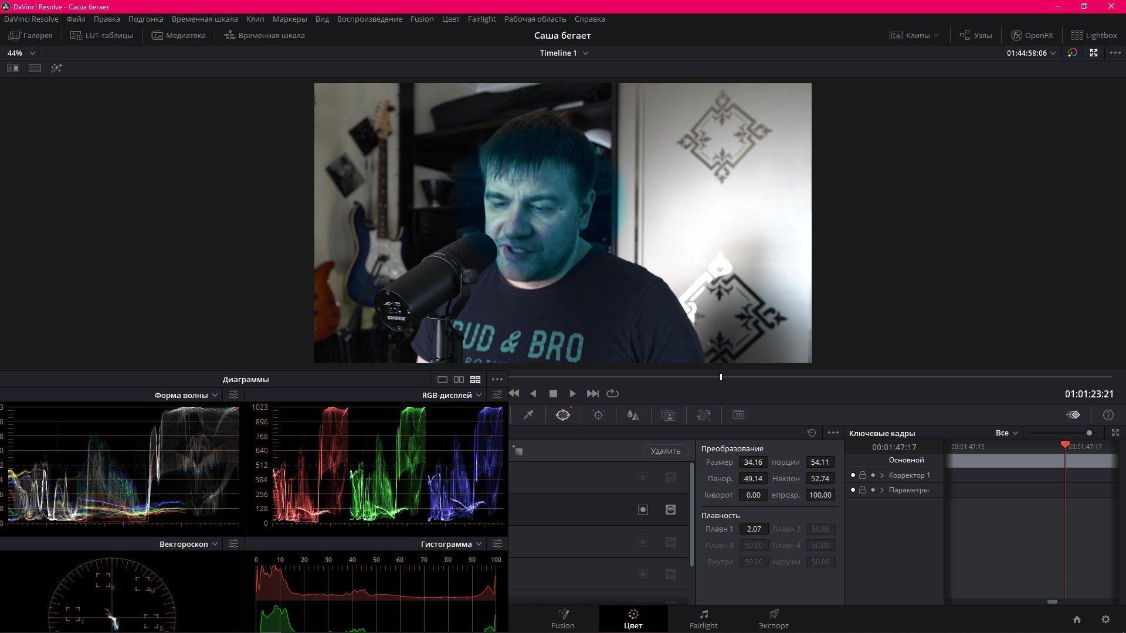
Task: Select the Qualifier eyedropper palette icon
Action: pyautogui.click(x=528, y=415)
